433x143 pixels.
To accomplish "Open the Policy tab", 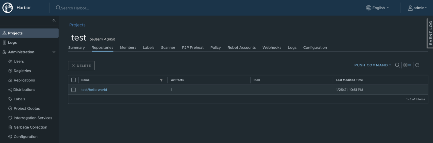I will point(216,48).
